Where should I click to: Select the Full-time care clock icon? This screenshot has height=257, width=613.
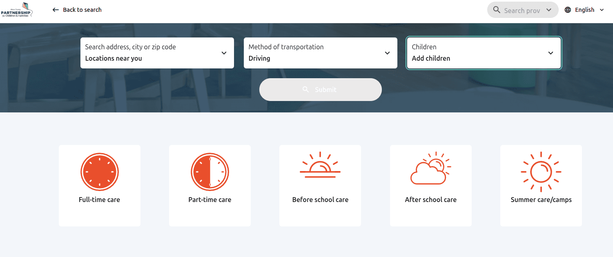click(99, 171)
